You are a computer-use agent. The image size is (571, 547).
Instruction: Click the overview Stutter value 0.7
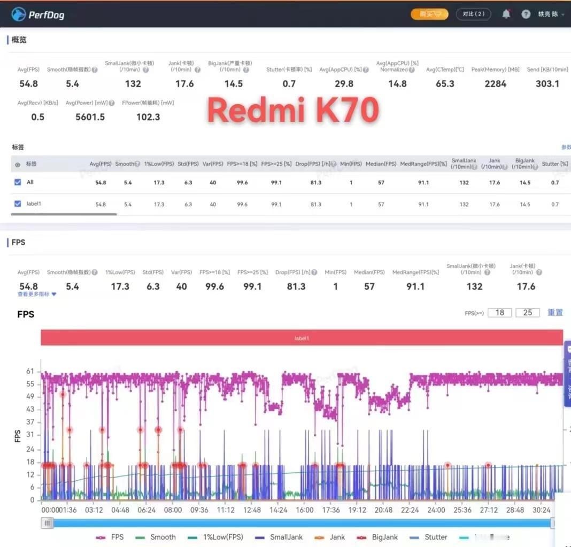pos(289,84)
